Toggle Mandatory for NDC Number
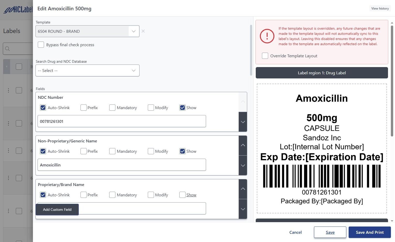The image size is (395, 242). pyautogui.click(x=112, y=108)
